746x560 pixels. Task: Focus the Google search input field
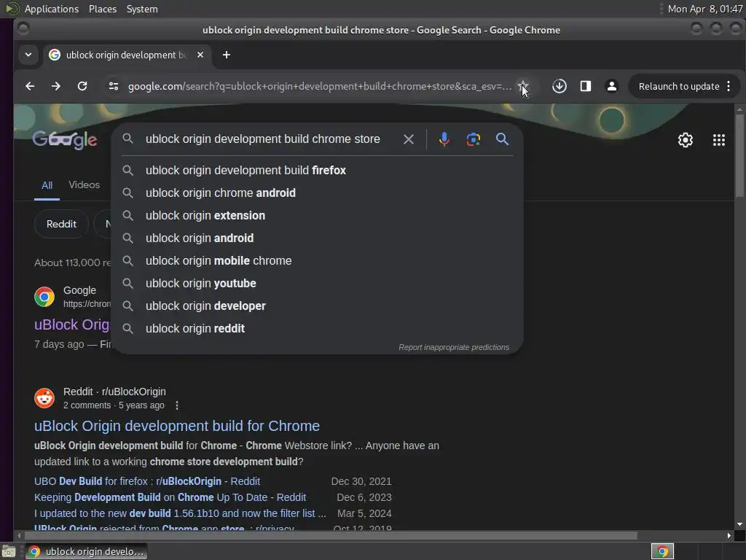[262, 139]
